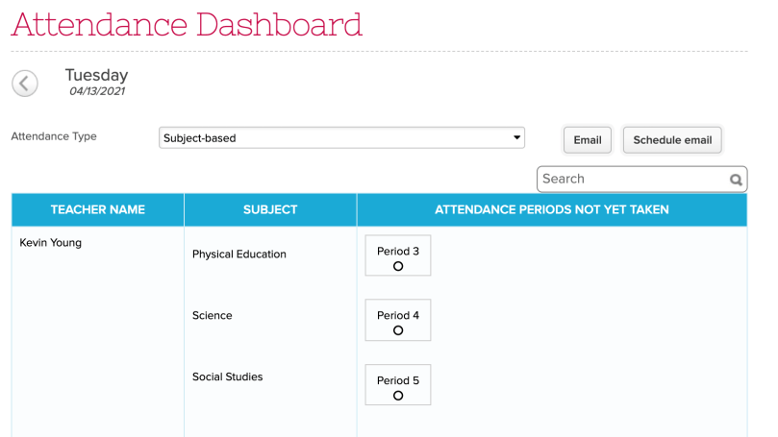778x437 pixels.
Task: Open the Attendance Type dropdown
Action: pyautogui.click(x=341, y=138)
